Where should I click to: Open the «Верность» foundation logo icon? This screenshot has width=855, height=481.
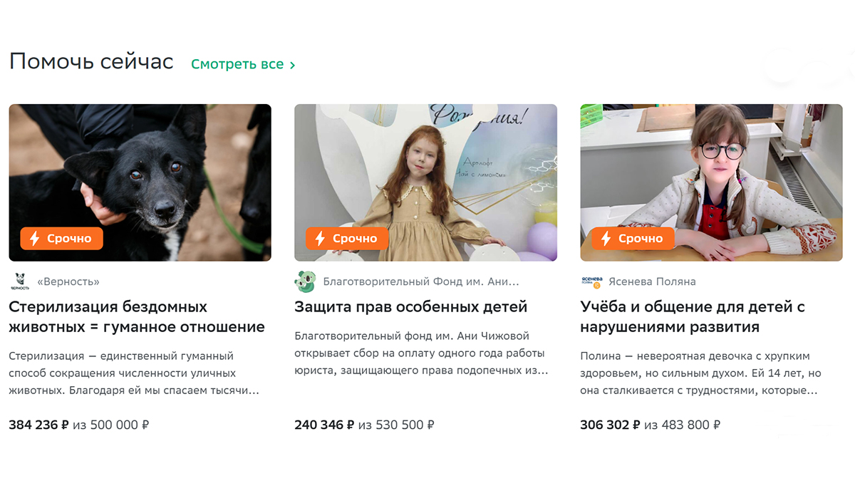(19, 281)
